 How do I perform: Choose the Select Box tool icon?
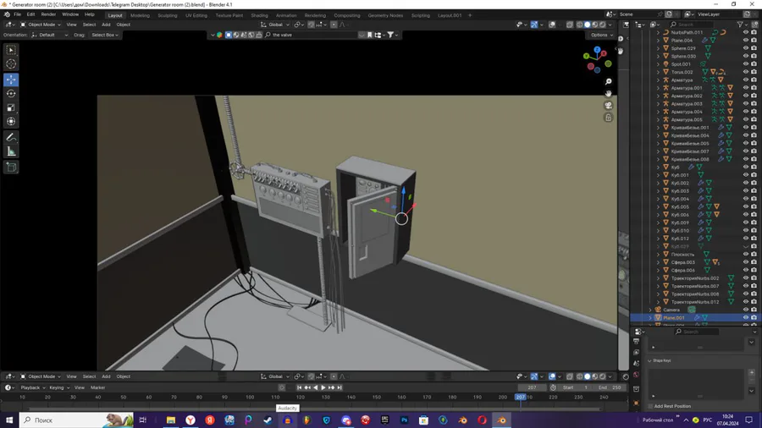point(11,50)
